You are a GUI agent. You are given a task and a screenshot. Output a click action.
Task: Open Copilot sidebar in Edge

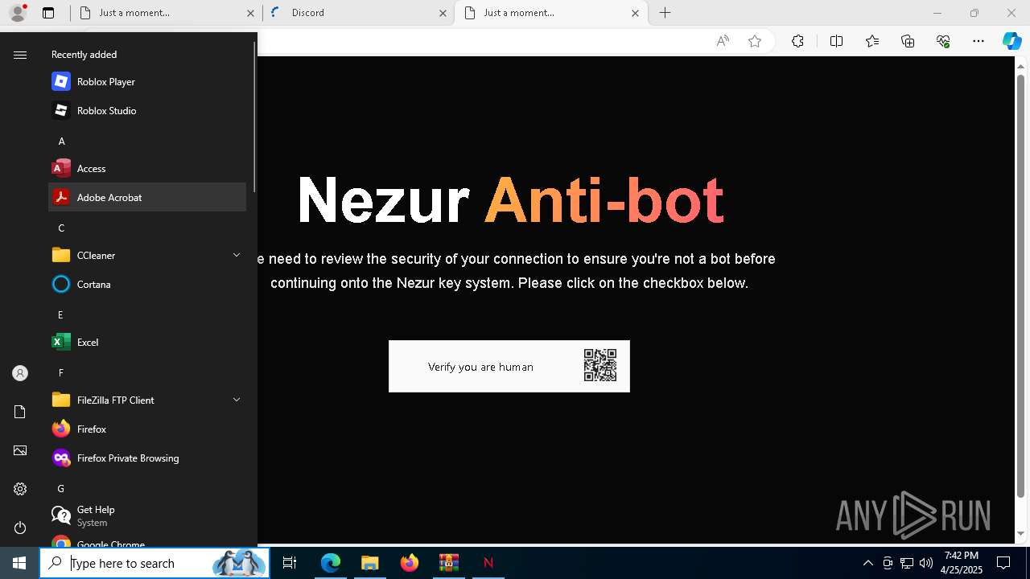pyautogui.click(x=1011, y=41)
